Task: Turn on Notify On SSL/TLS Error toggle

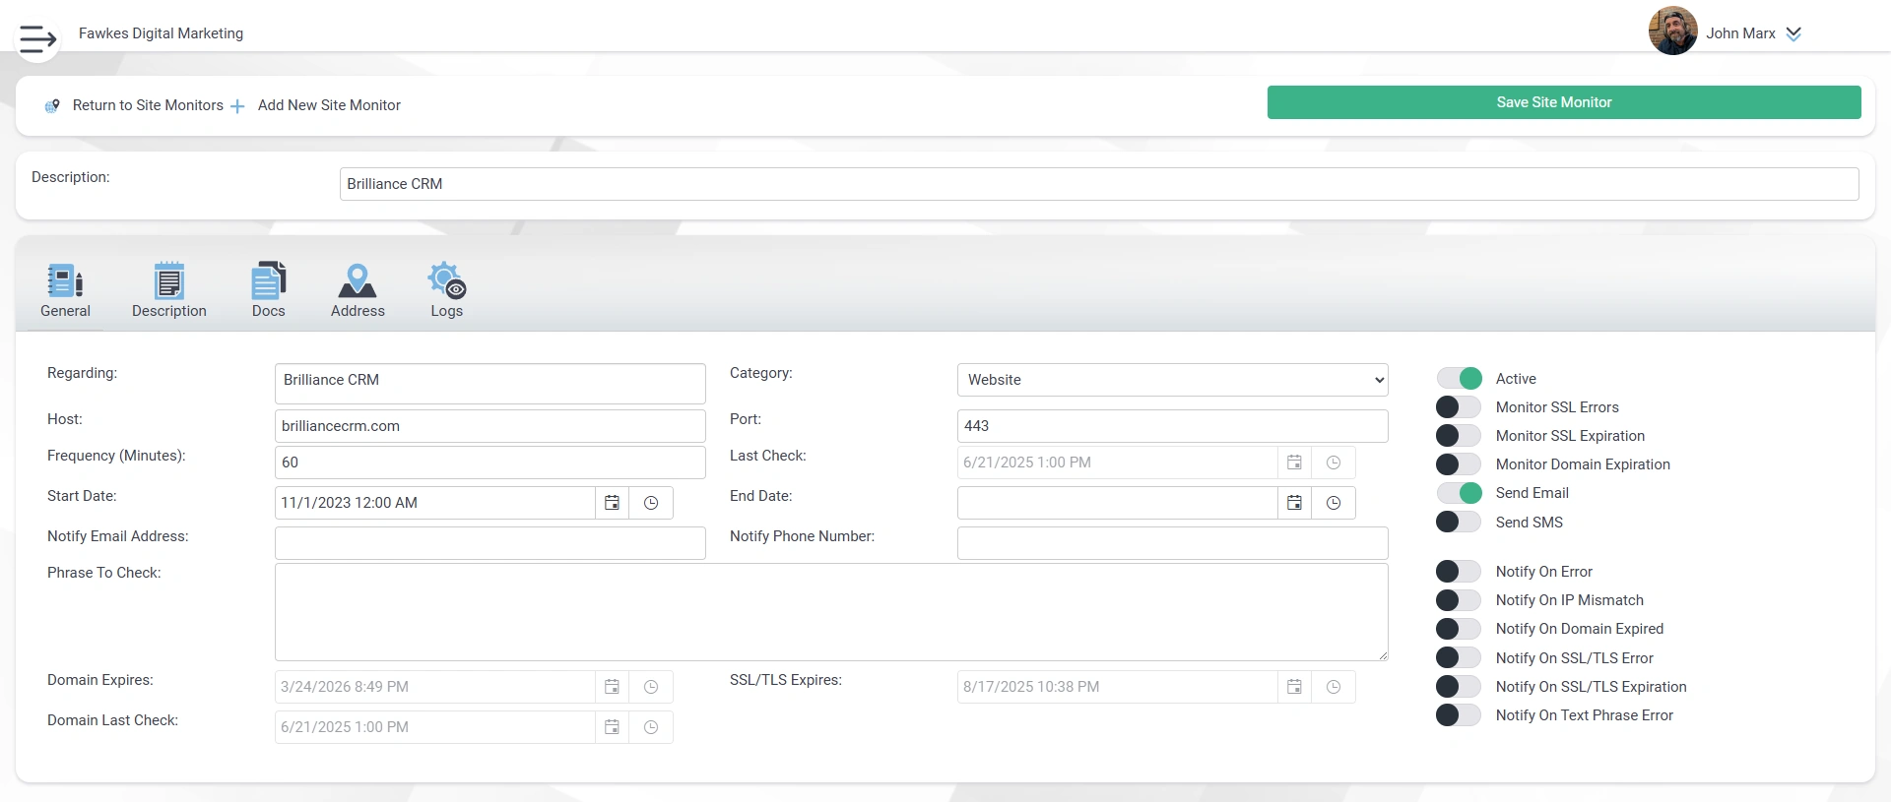Action: [x=1459, y=658]
